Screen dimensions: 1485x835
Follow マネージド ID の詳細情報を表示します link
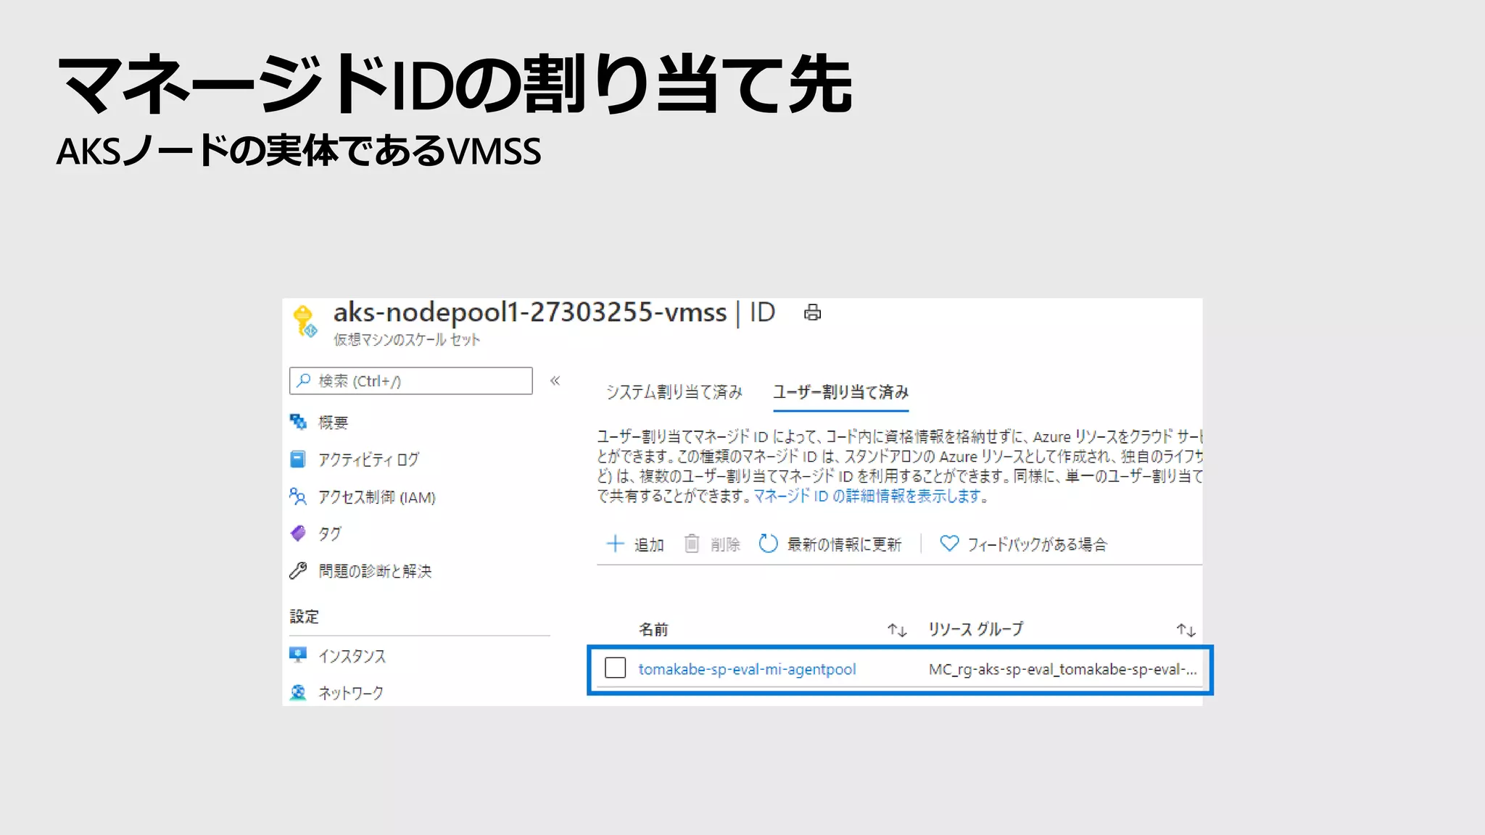(x=867, y=496)
